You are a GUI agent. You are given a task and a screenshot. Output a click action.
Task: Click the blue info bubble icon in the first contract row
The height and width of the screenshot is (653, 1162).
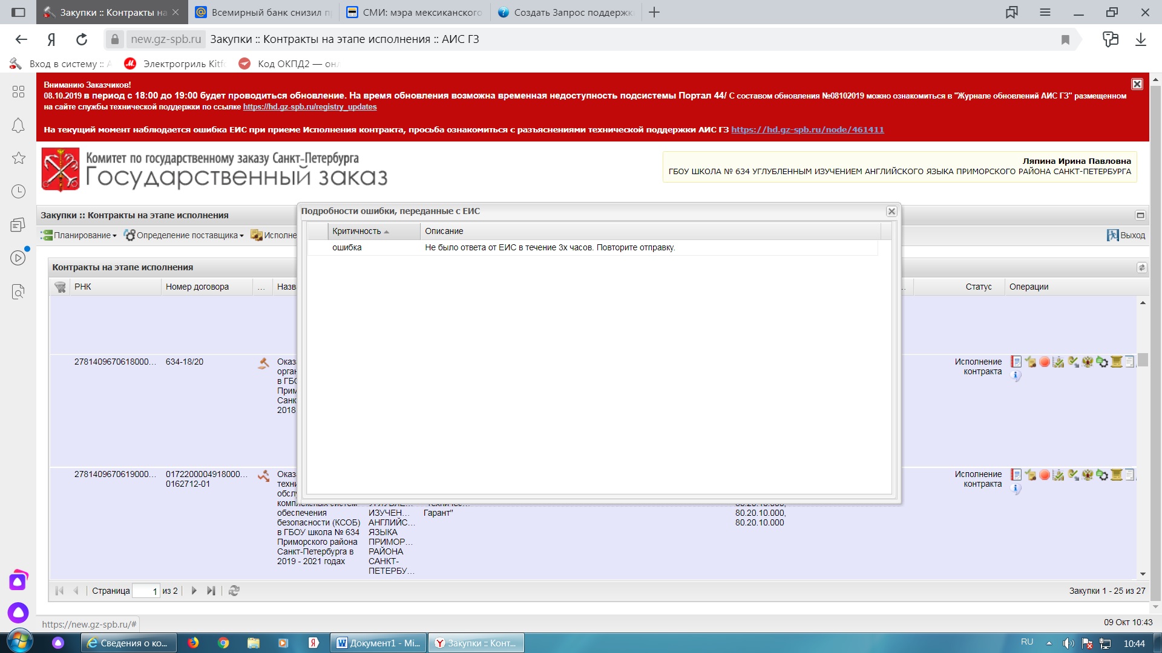1016,375
